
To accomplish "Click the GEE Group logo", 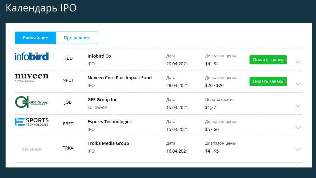I will point(32,102).
